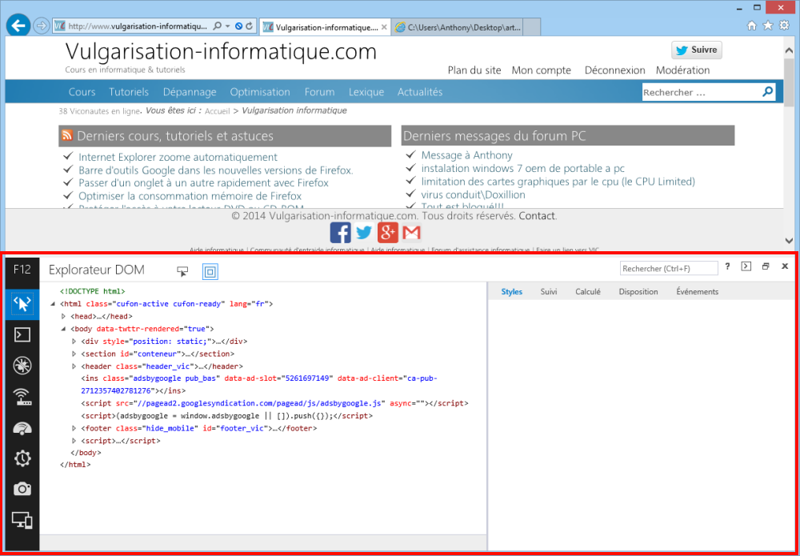The image size is (800, 556).
Task: Open Internet Explorer zoome automatiquement article
Action: coord(178,157)
